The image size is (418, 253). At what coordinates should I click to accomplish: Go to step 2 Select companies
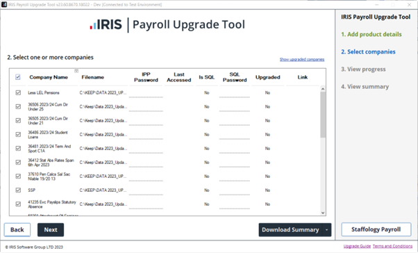pos(368,51)
